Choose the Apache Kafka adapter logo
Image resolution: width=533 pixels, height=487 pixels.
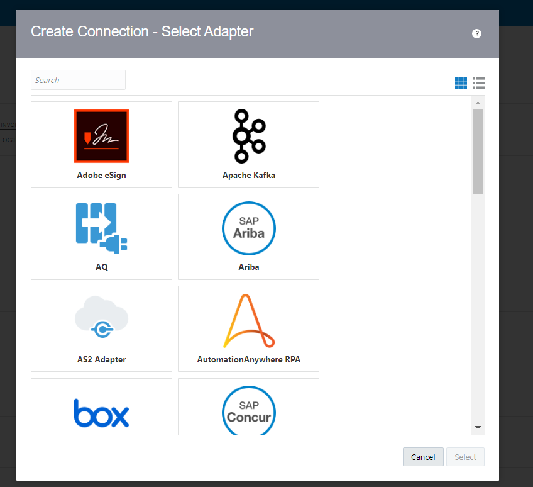coord(249,136)
